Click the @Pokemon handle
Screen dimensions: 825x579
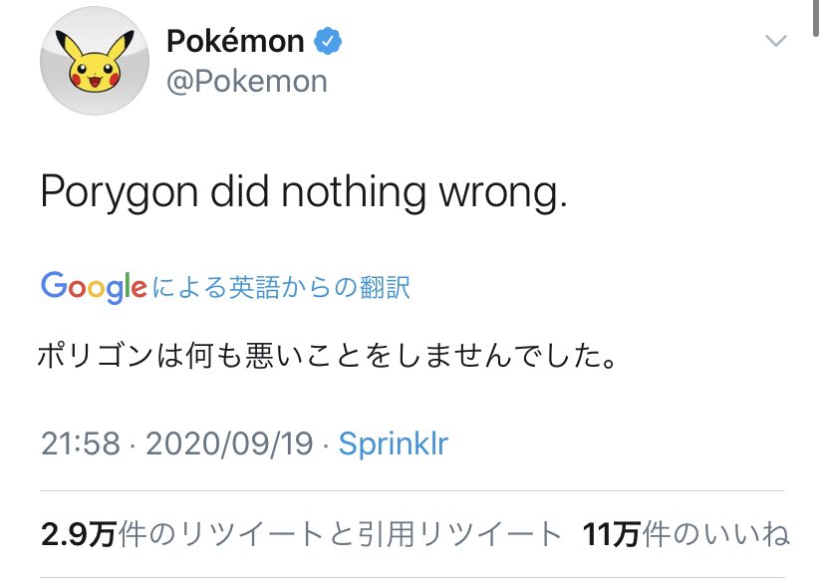247,82
